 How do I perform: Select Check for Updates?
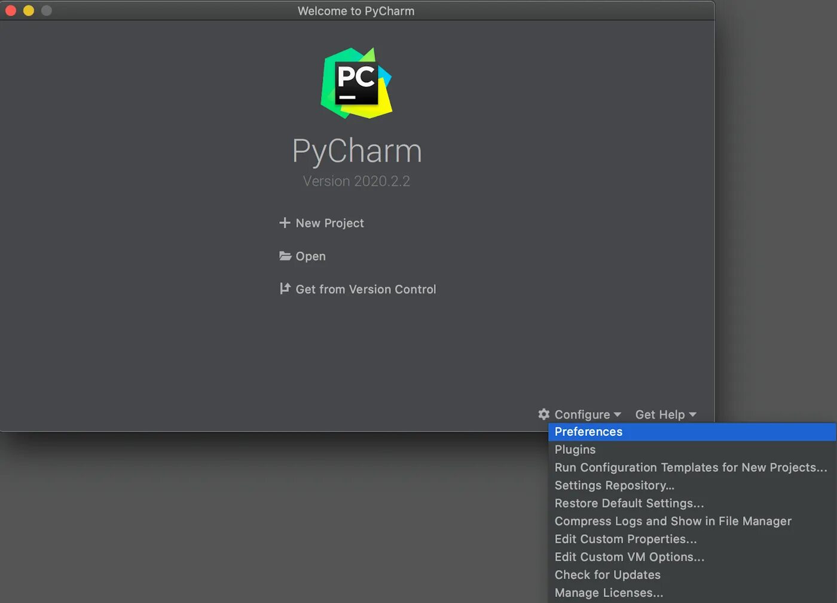[692, 575]
